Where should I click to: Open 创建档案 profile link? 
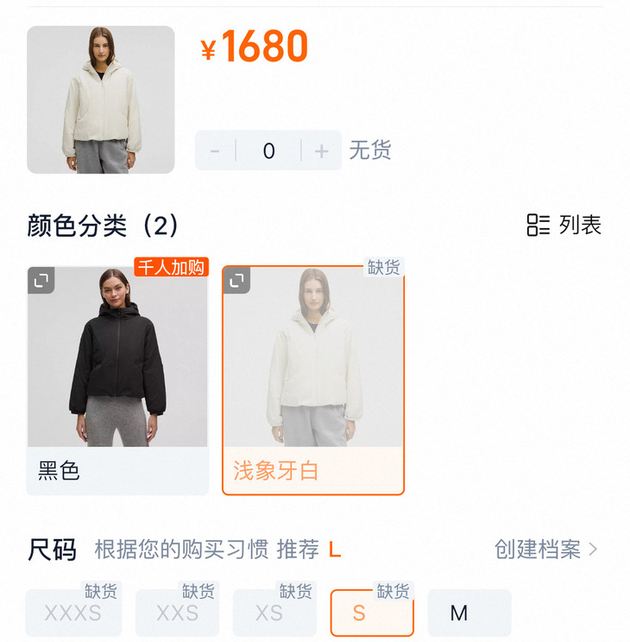pyautogui.click(x=537, y=549)
